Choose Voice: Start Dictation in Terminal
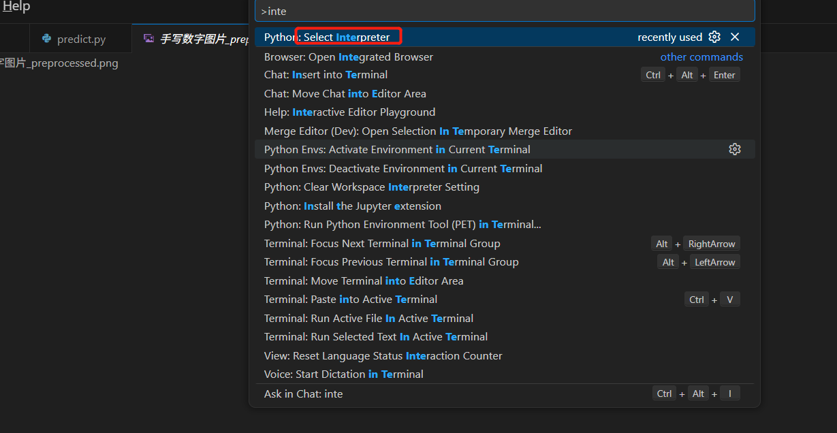 pyautogui.click(x=505, y=374)
